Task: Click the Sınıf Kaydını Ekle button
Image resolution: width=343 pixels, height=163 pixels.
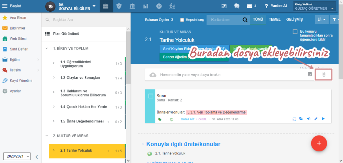Action: click(194, 48)
